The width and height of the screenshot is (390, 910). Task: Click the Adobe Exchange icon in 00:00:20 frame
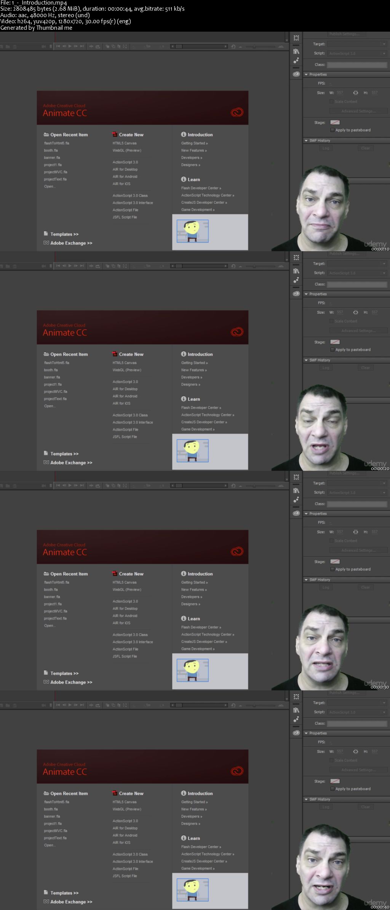point(46,462)
